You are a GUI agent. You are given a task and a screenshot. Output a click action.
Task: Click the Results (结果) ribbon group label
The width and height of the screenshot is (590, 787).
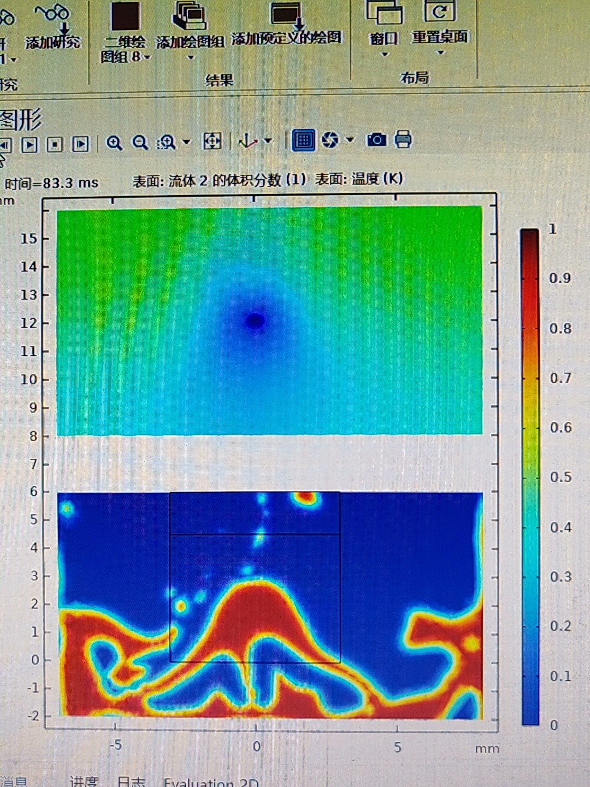220,81
